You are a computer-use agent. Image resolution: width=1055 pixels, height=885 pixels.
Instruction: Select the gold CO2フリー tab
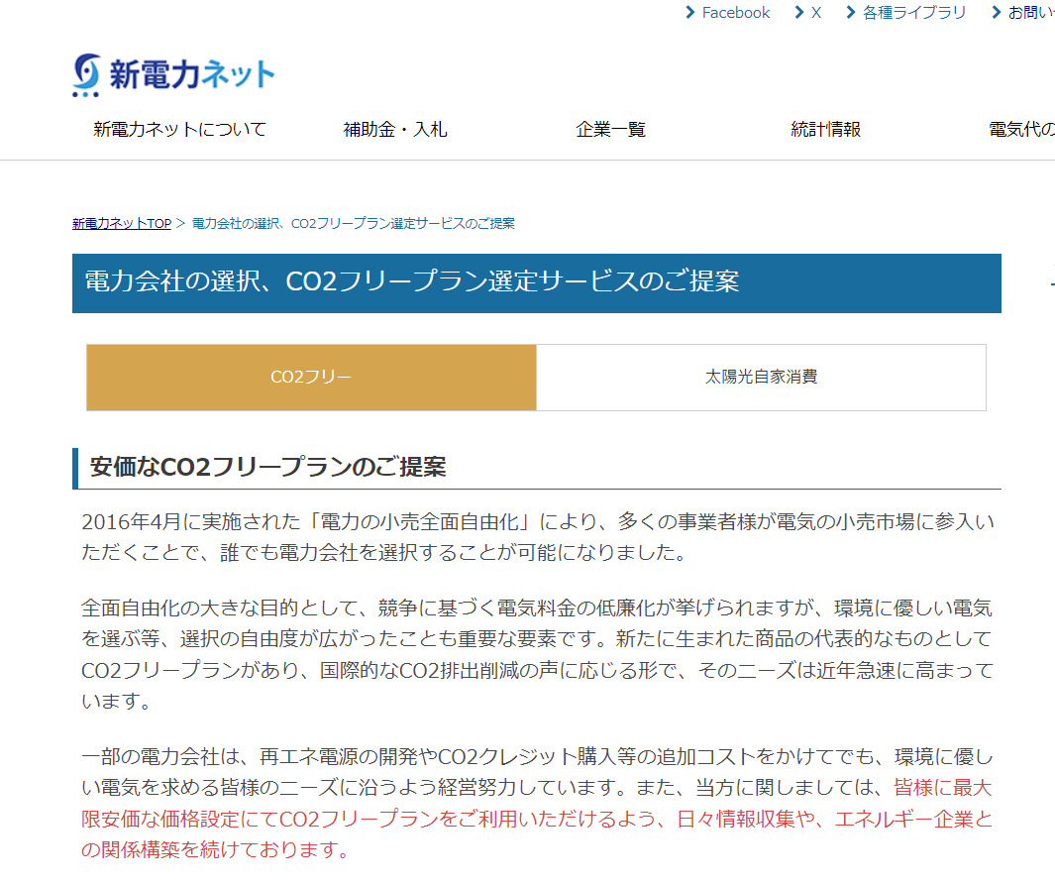point(311,377)
